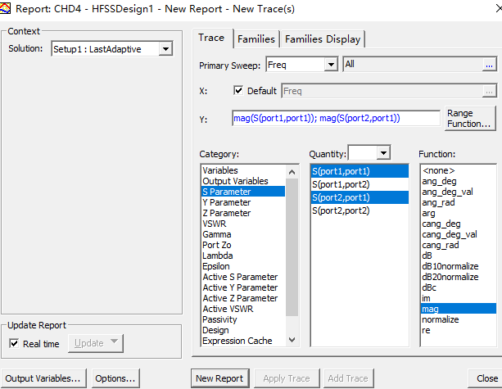Open the Options dialog

(115, 378)
